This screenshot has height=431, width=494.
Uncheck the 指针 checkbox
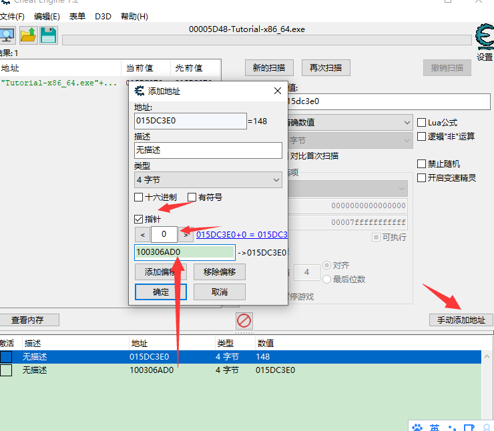tap(138, 219)
